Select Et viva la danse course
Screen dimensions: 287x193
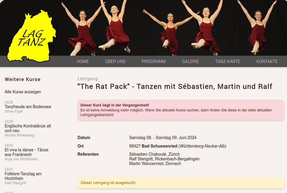[x=27, y=152]
